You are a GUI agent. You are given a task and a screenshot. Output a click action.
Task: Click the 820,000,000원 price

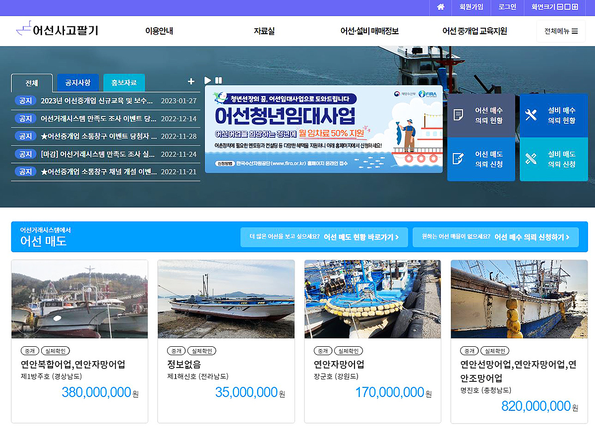[x=540, y=407]
